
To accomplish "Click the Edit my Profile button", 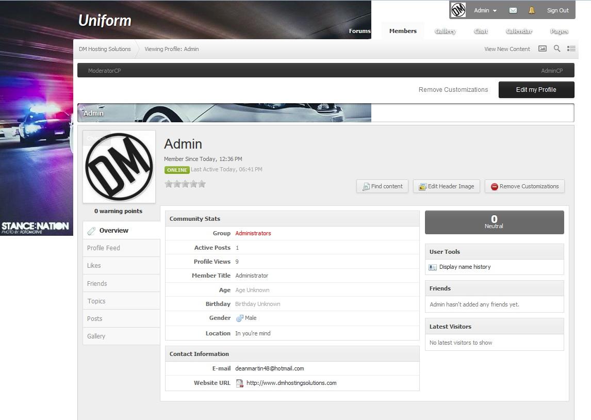I will coord(536,90).
